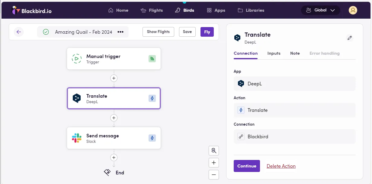Click the End flag icon below the workflow
372x184 pixels.
click(107, 172)
